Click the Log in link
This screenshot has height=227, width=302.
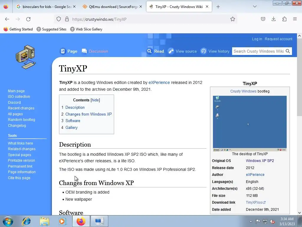tap(257, 39)
